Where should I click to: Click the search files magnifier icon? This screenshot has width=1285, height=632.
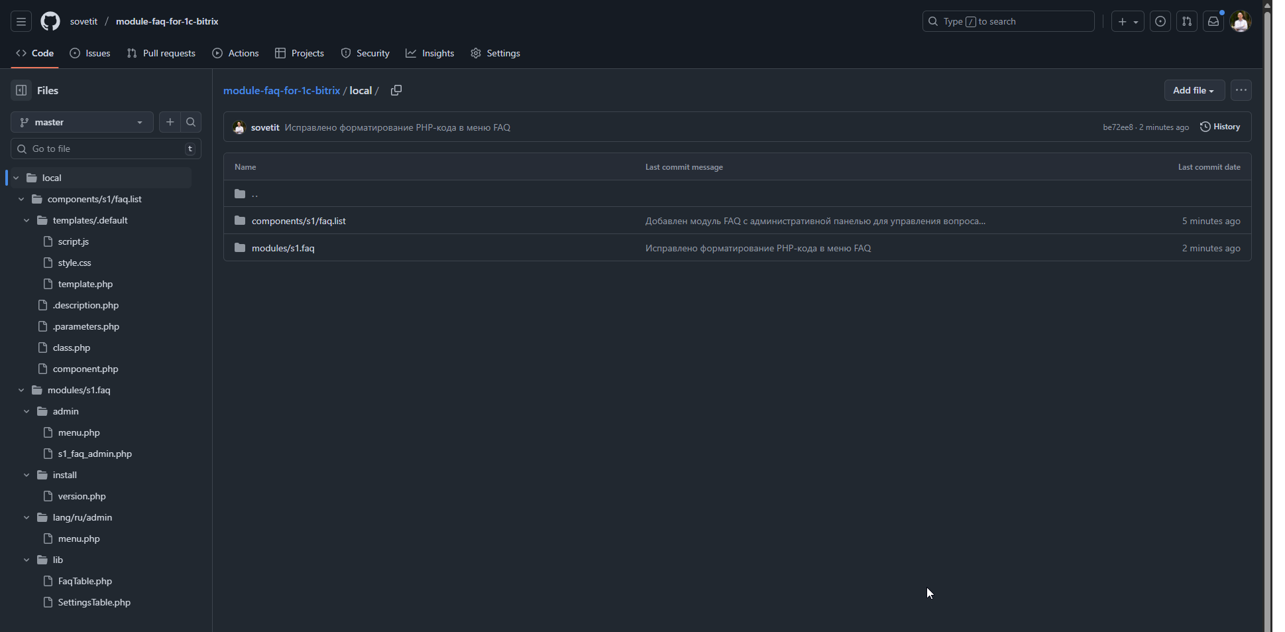point(191,122)
